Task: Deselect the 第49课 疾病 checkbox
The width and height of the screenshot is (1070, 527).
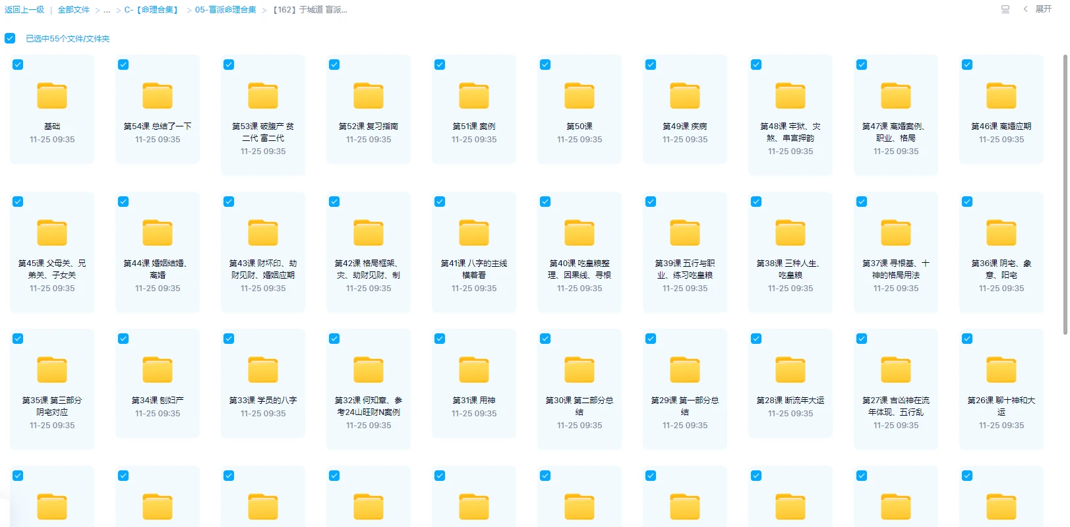Action: point(651,65)
